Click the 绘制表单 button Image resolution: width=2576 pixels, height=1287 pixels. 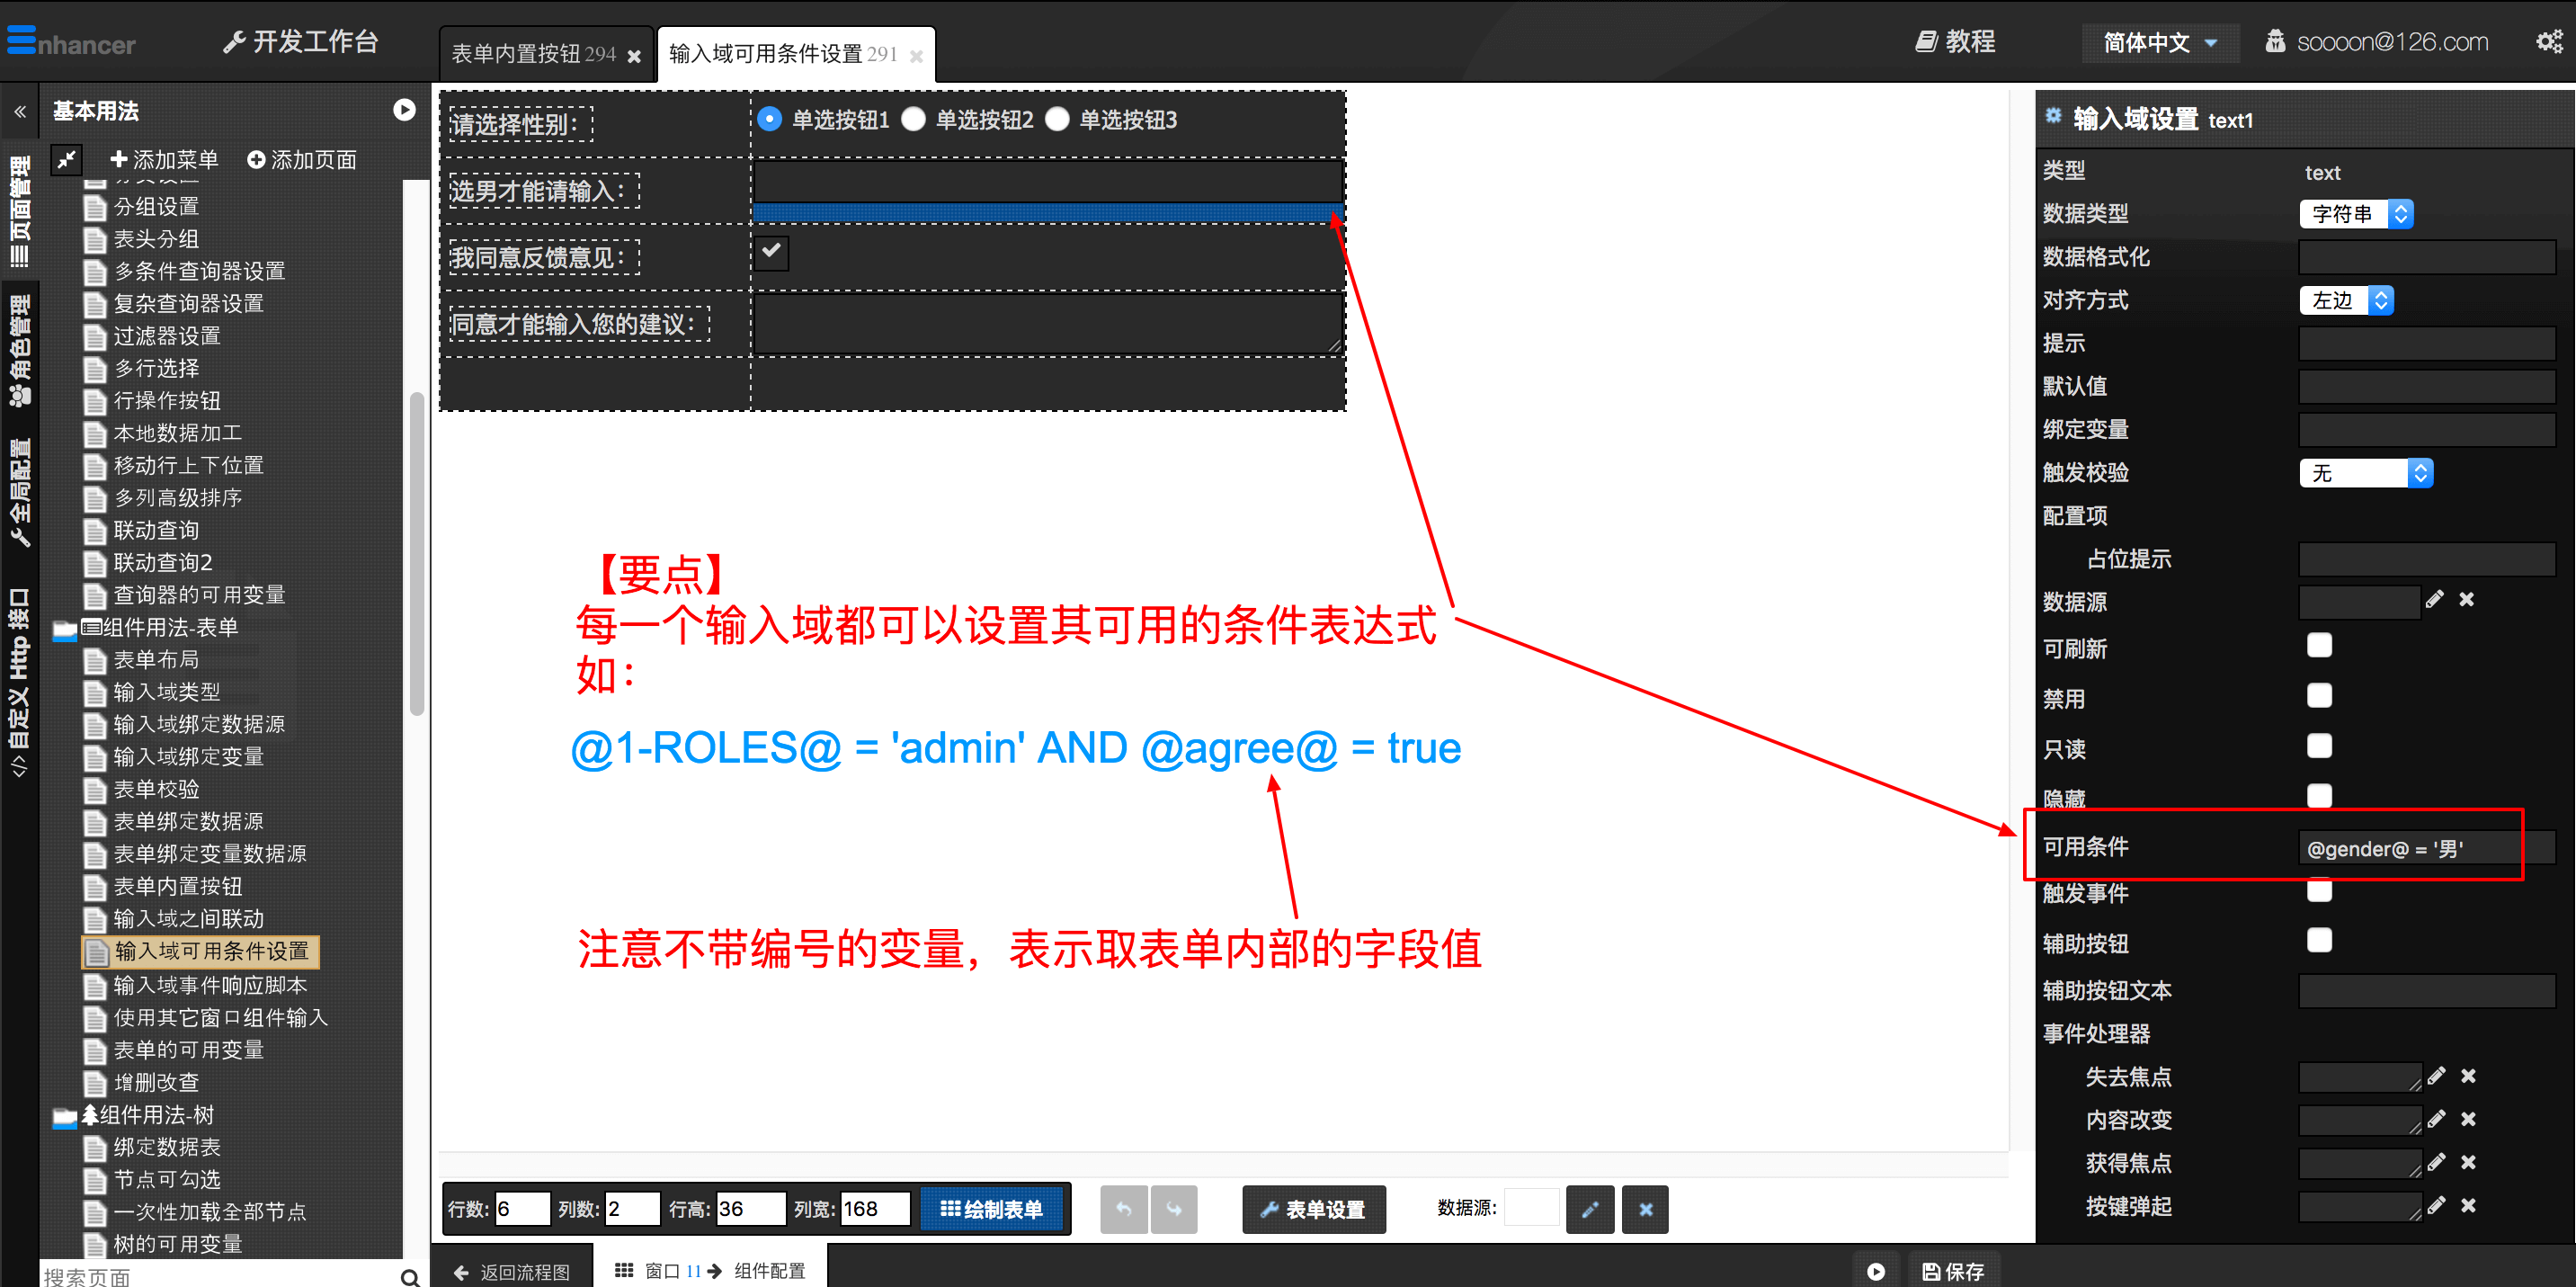coord(992,1209)
